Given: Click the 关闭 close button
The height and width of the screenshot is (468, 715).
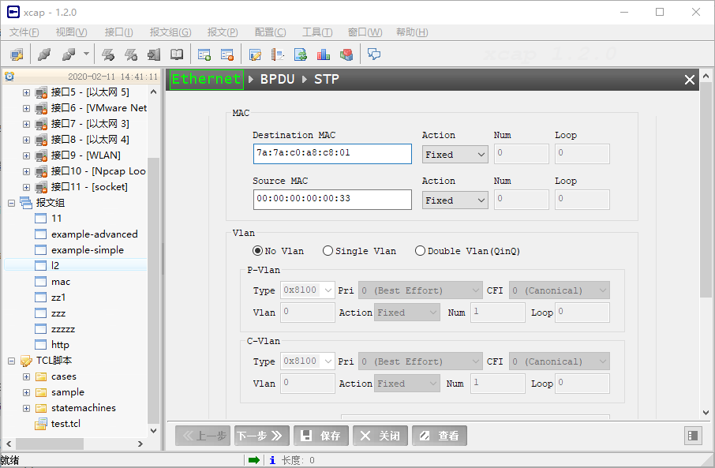Looking at the screenshot, I should (380, 436).
